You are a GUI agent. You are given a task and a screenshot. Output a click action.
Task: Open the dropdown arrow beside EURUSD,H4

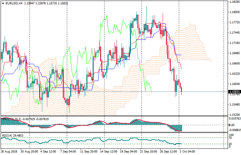point(3,3)
